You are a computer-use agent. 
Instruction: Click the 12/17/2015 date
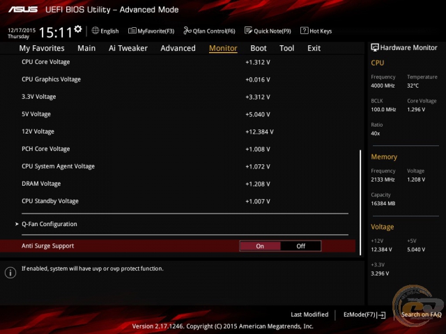[x=22, y=30]
